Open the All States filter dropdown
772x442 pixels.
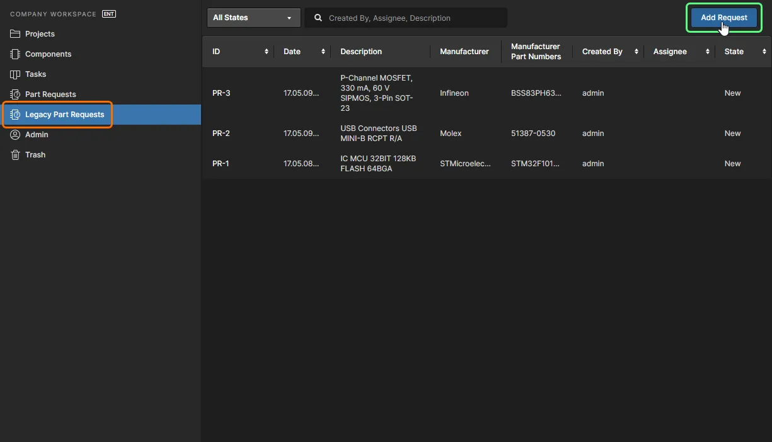click(253, 18)
